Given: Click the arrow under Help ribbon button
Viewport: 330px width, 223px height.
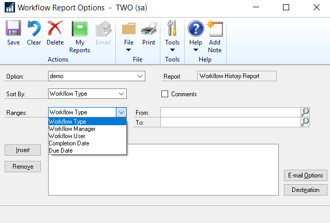Looking at the screenshot, I should (196, 50).
